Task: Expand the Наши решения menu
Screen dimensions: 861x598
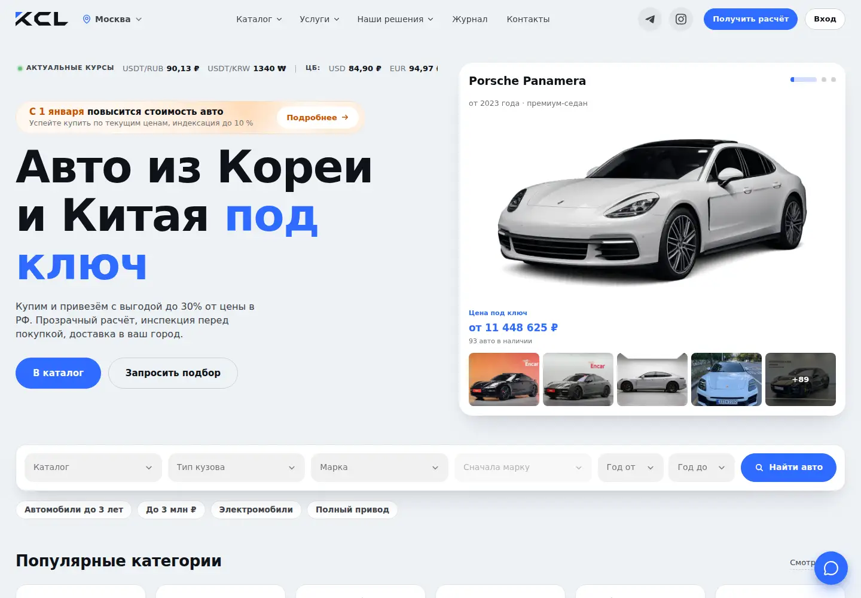Action: [x=395, y=19]
